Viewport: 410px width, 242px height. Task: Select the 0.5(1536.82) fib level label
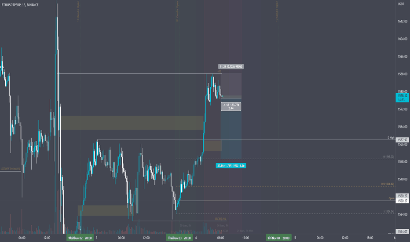pos(388,184)
